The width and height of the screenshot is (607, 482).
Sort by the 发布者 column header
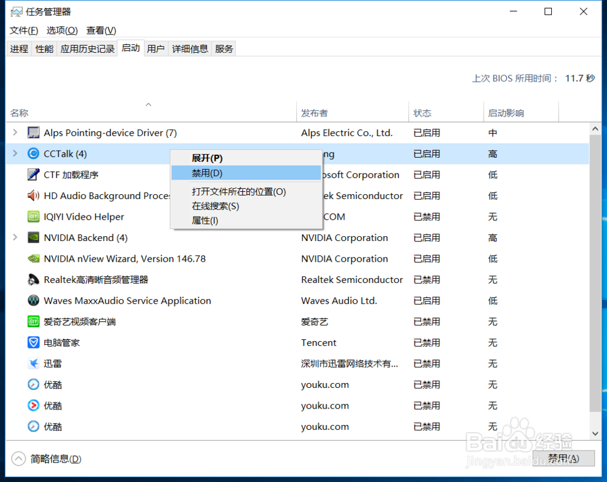pyautogui.click(x=353, y=113)
